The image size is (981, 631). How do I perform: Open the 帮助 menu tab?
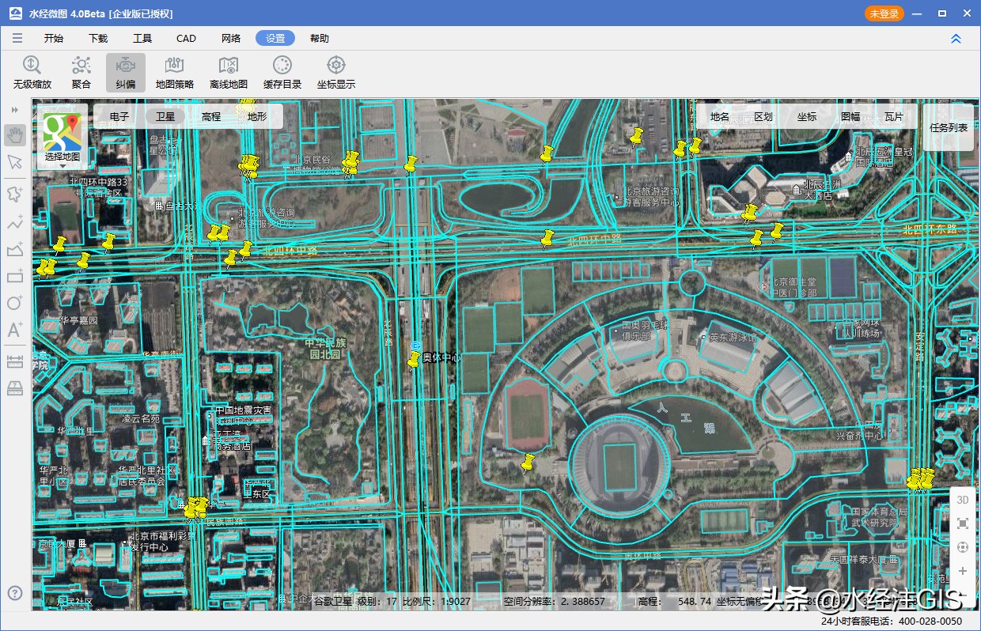(320, 38)
